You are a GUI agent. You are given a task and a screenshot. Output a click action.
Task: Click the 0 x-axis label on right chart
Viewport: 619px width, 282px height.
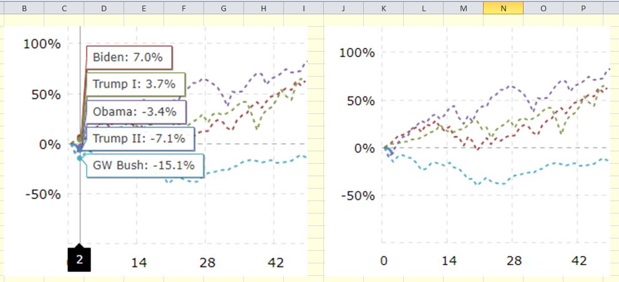(384, 261)
